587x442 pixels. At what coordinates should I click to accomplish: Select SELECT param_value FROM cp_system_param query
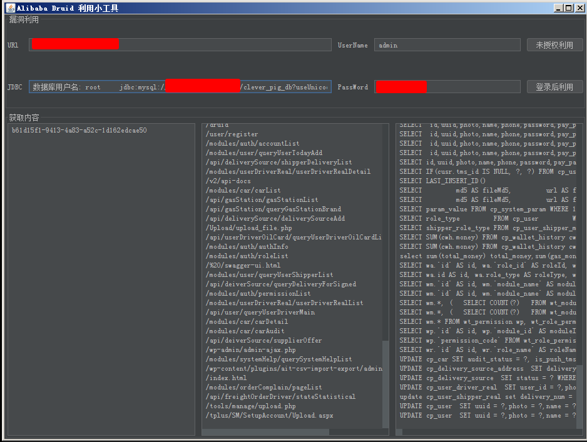pyautogui.click(x=487, y=209)
